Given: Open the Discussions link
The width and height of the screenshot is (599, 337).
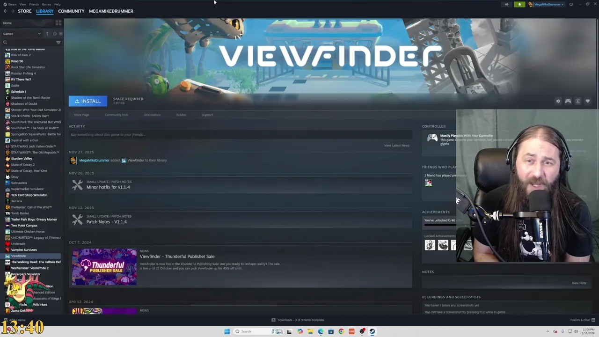Looking at the screenshot, I should [152, 115].
